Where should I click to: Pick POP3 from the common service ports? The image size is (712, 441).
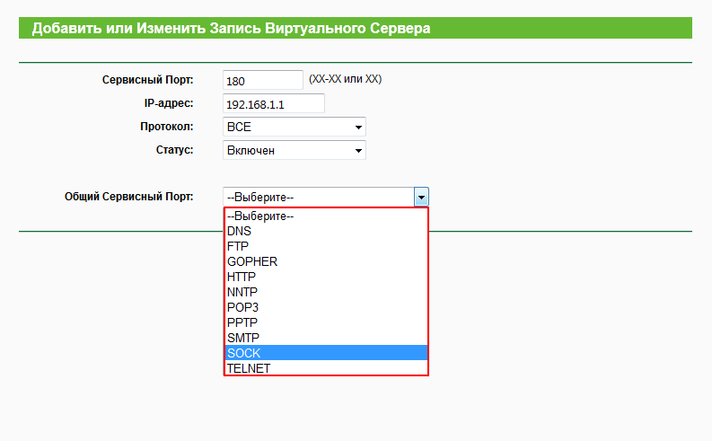tap(326, 307)
